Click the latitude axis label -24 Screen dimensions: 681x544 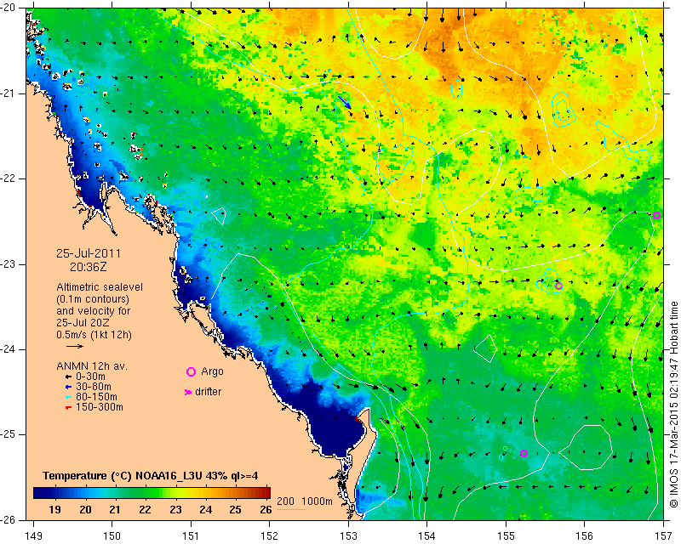click(x=9, y=348)
